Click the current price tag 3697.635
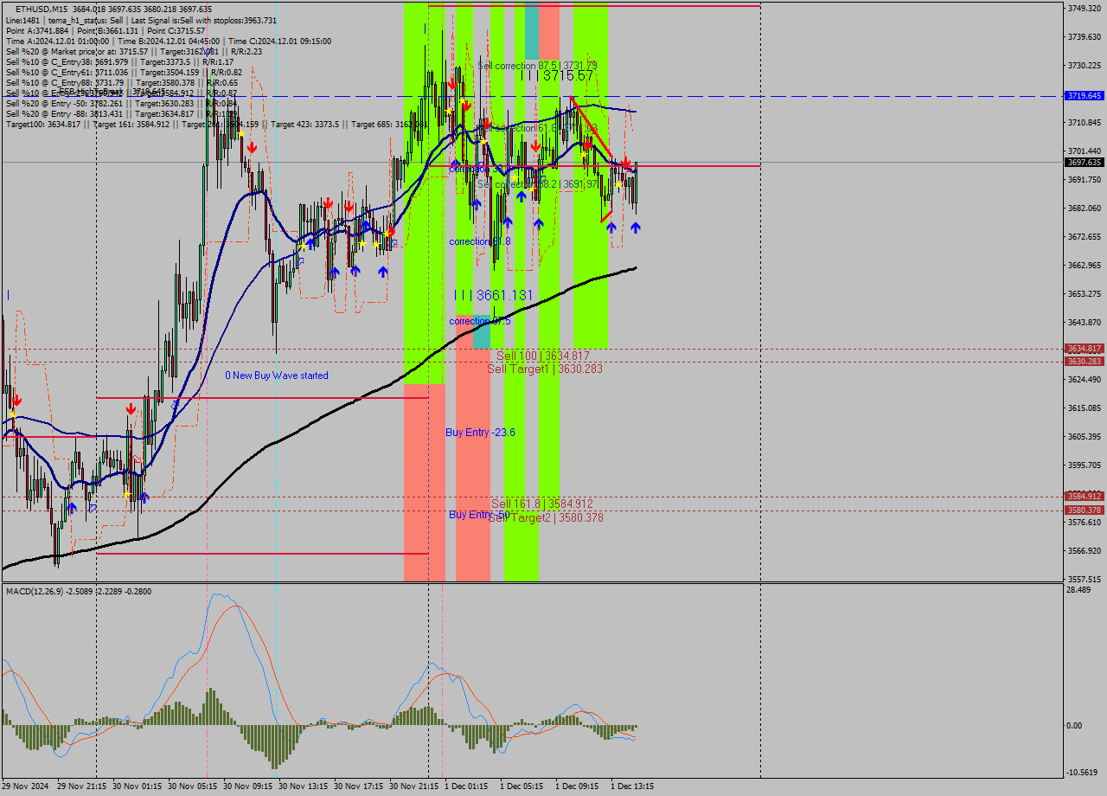 click(1084, 162)
